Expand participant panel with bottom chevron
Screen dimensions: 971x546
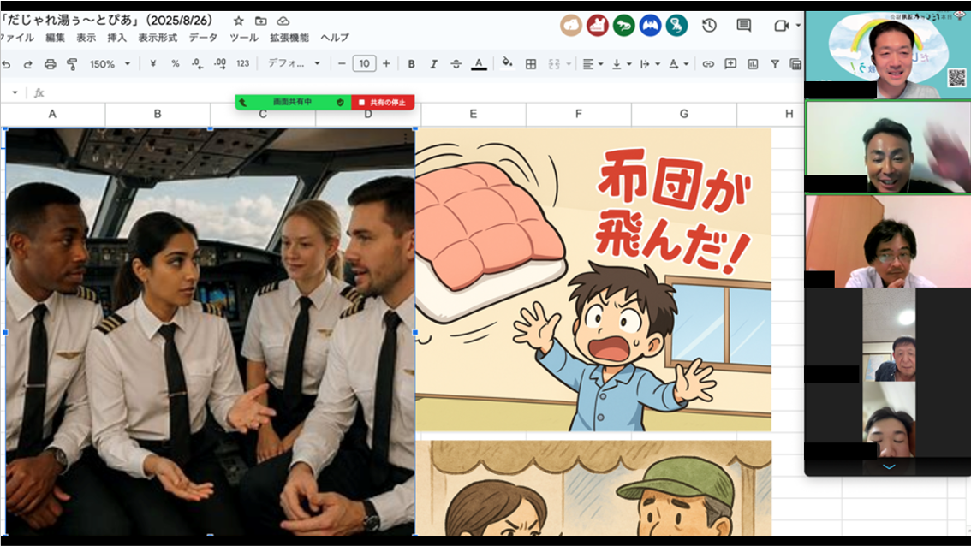889,466
